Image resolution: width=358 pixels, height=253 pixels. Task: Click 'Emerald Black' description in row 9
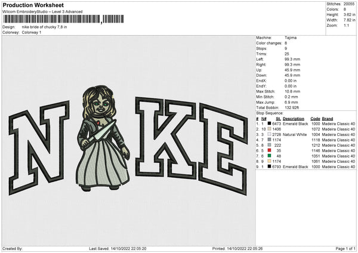click(295, 167)
